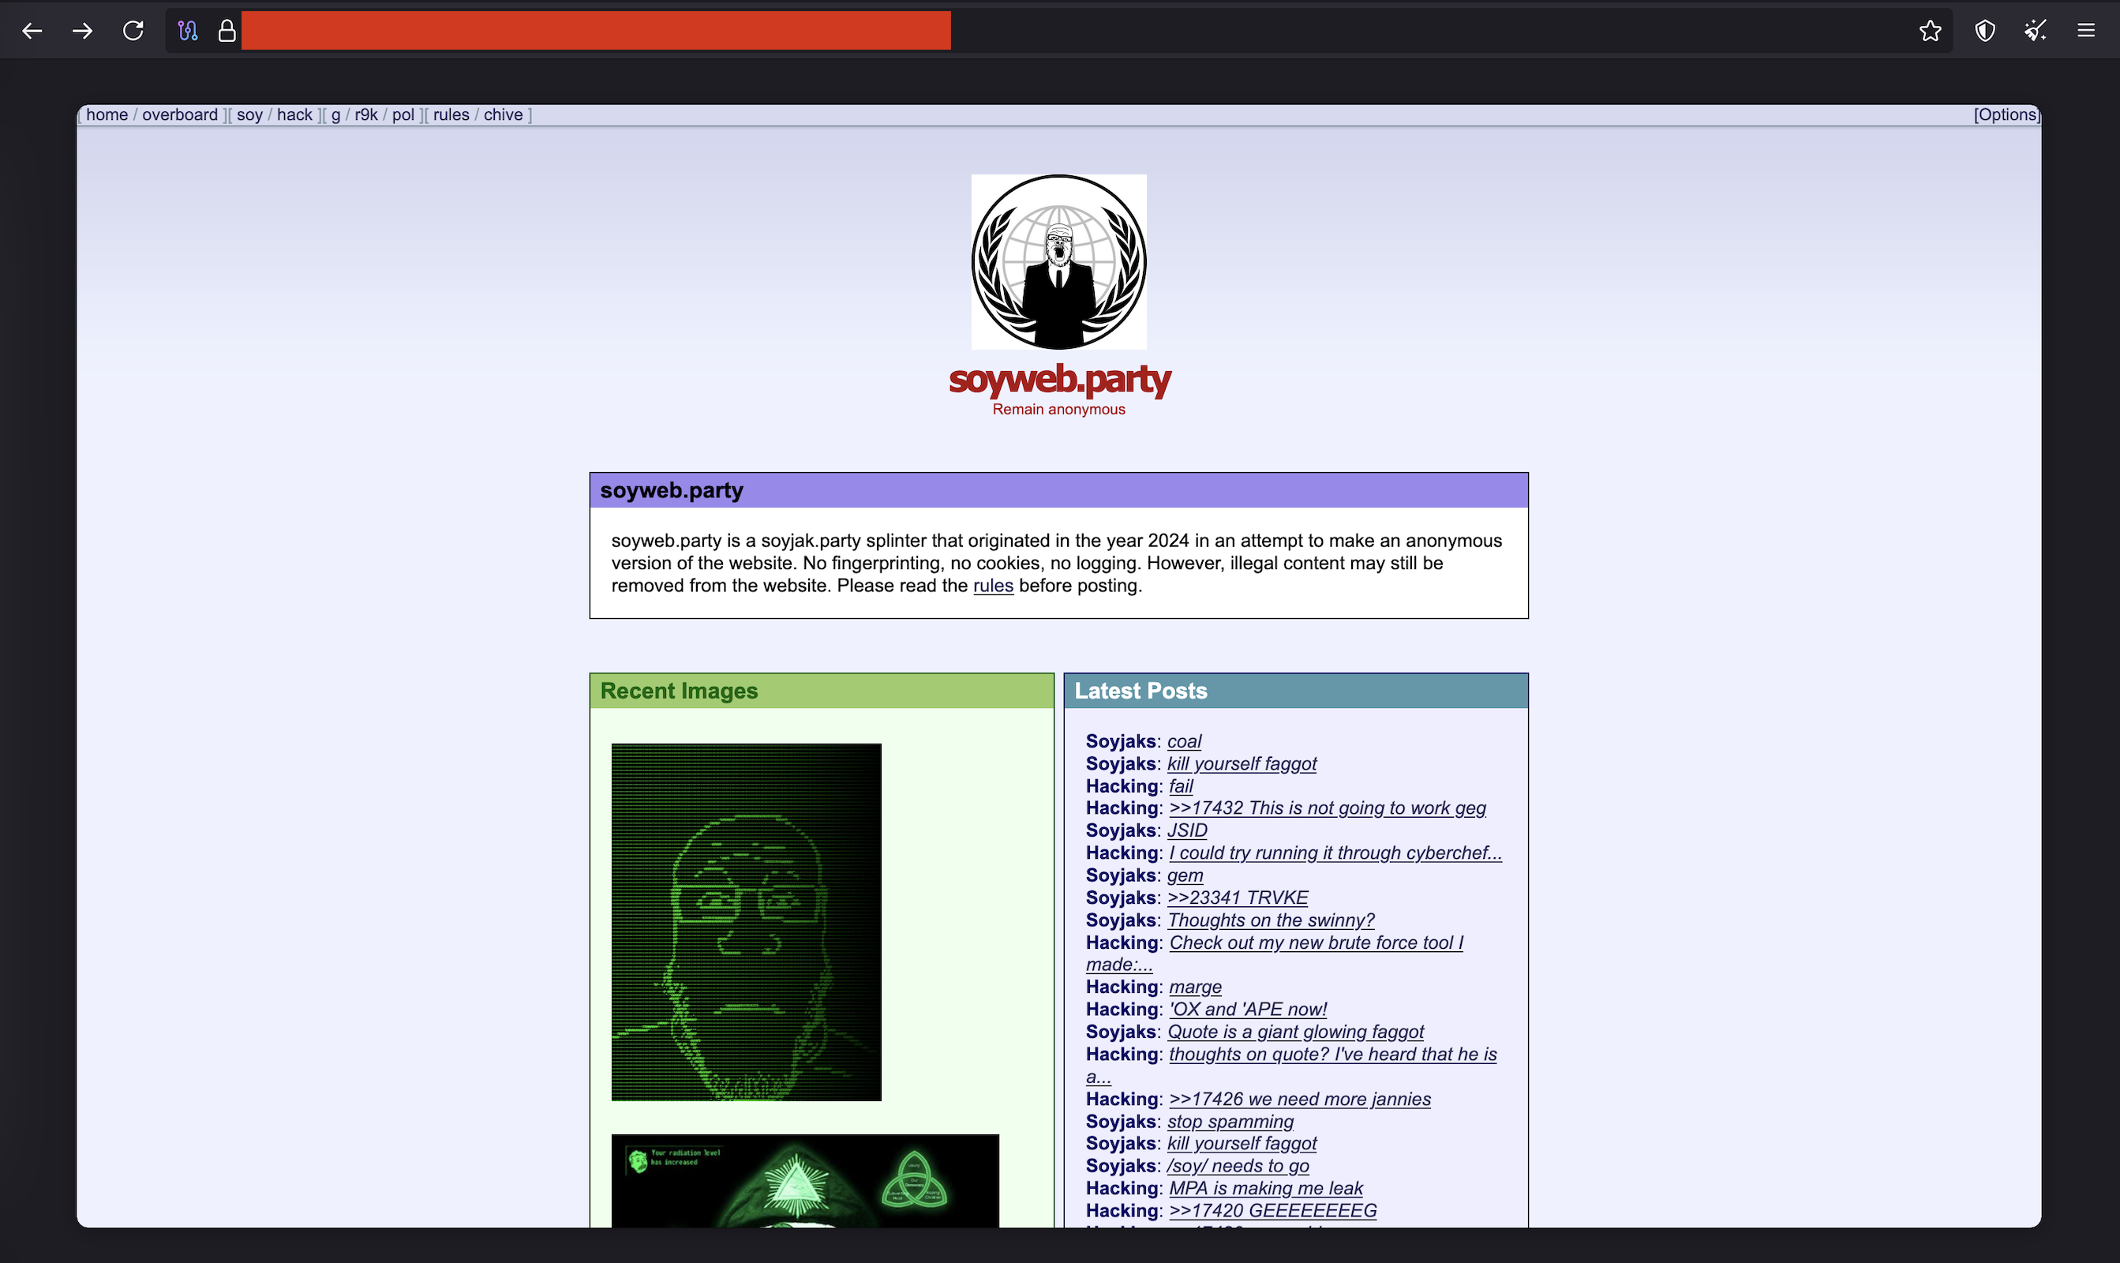
Task: Click the New Identity broom icon
Action: 2035,31
